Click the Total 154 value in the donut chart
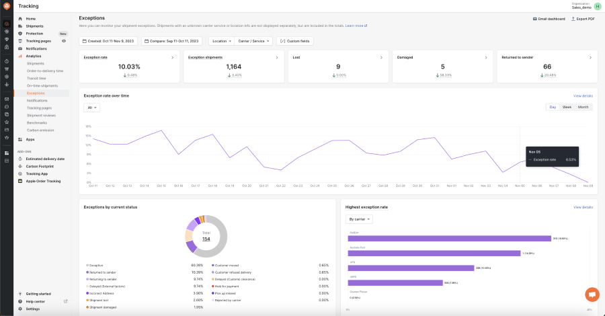The height and width of the screenshot is (316, 605). tap(206, 239)
